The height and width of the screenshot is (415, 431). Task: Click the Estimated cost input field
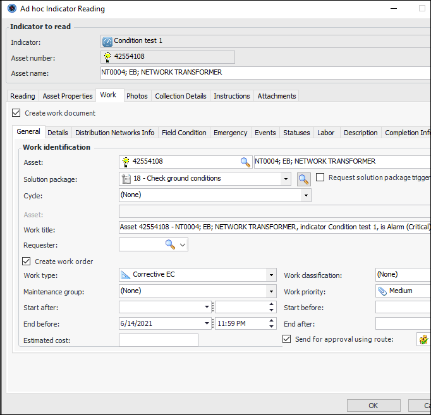coord(158,340)
